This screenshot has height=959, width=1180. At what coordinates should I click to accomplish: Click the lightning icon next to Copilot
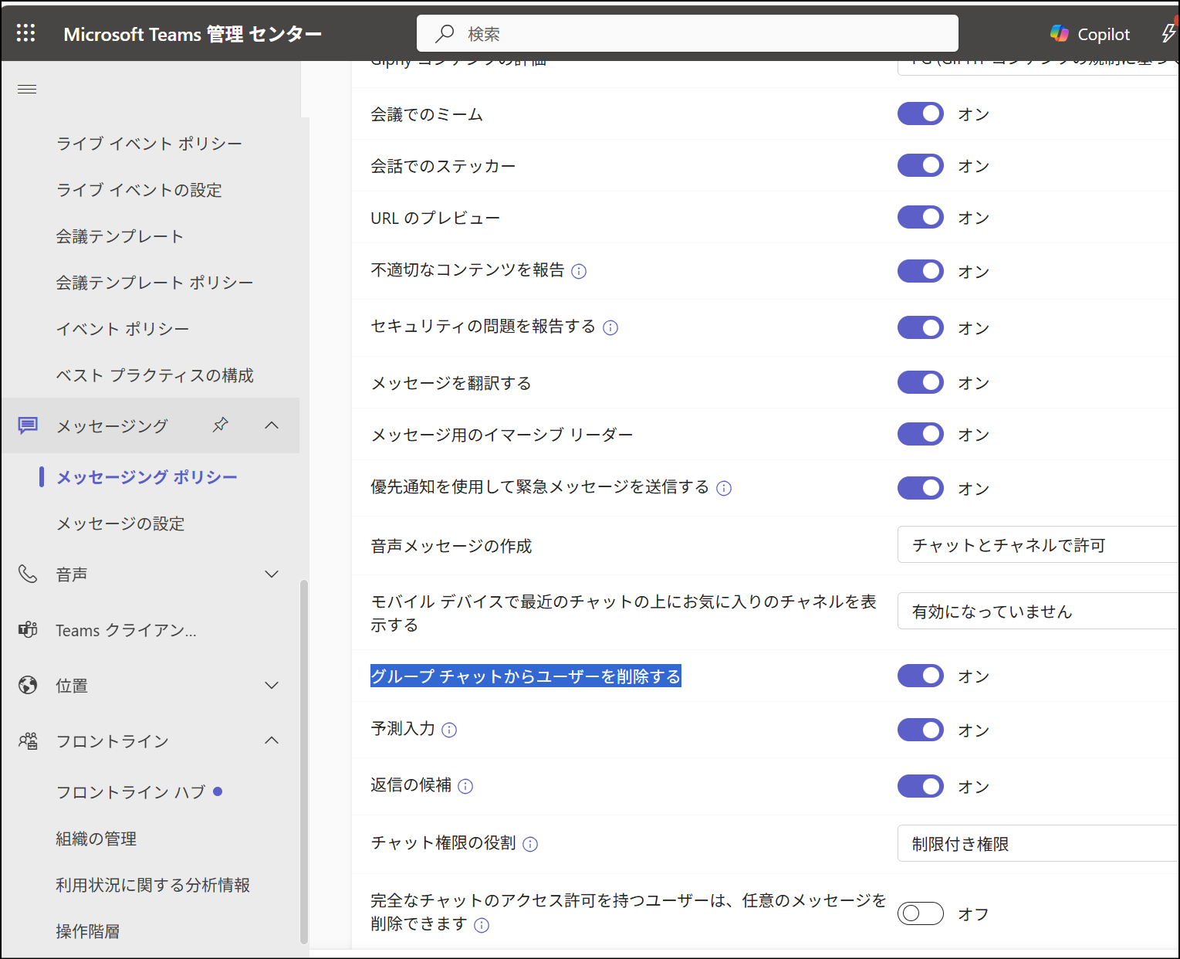pyautogui.click(x=1168, y=33)
